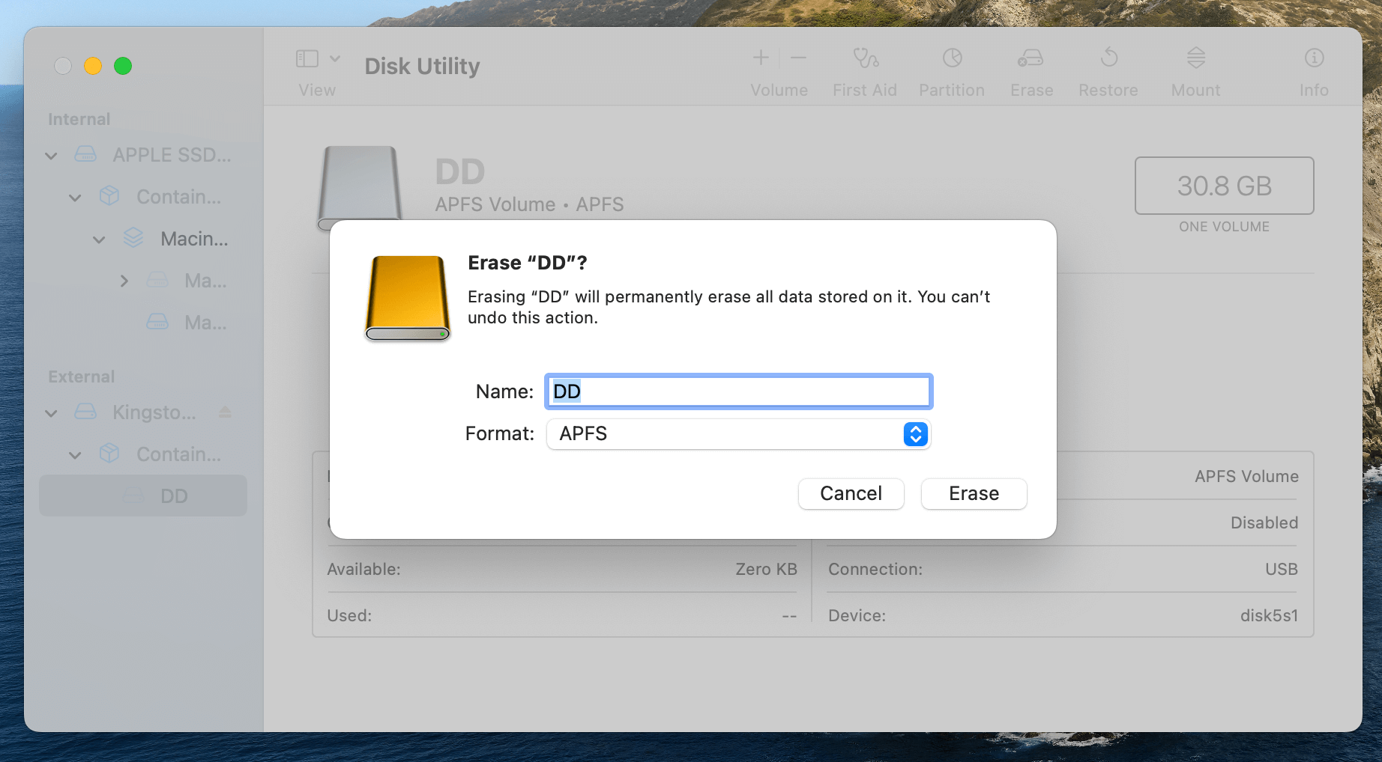Confirm by clicking Erase
This screenshot has height=762, width=1382.
974,494
